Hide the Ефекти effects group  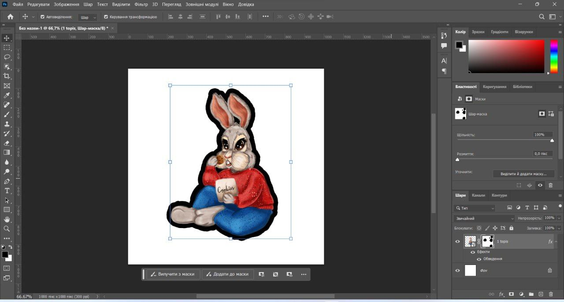coord(473,252)
